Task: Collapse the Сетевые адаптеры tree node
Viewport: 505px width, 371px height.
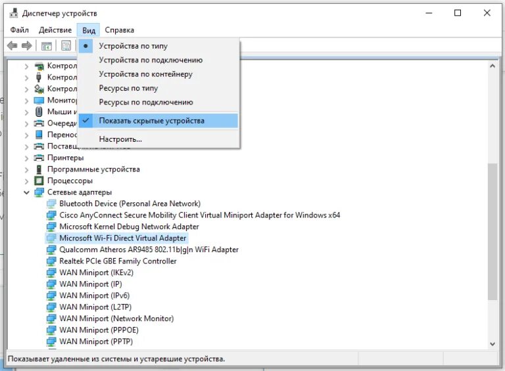Action: tap(26, 192)
